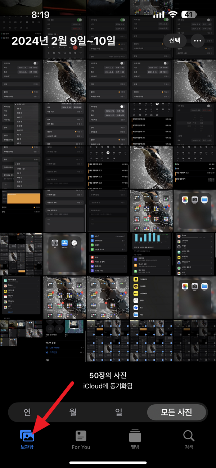Tap the Wi-Fi icon in status bar
The height and width of the screenshot is (468, 216).
(x=173, y=15)
